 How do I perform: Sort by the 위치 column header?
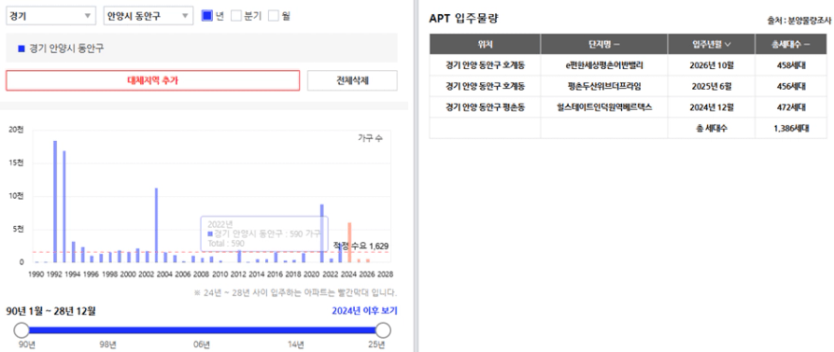485,45
